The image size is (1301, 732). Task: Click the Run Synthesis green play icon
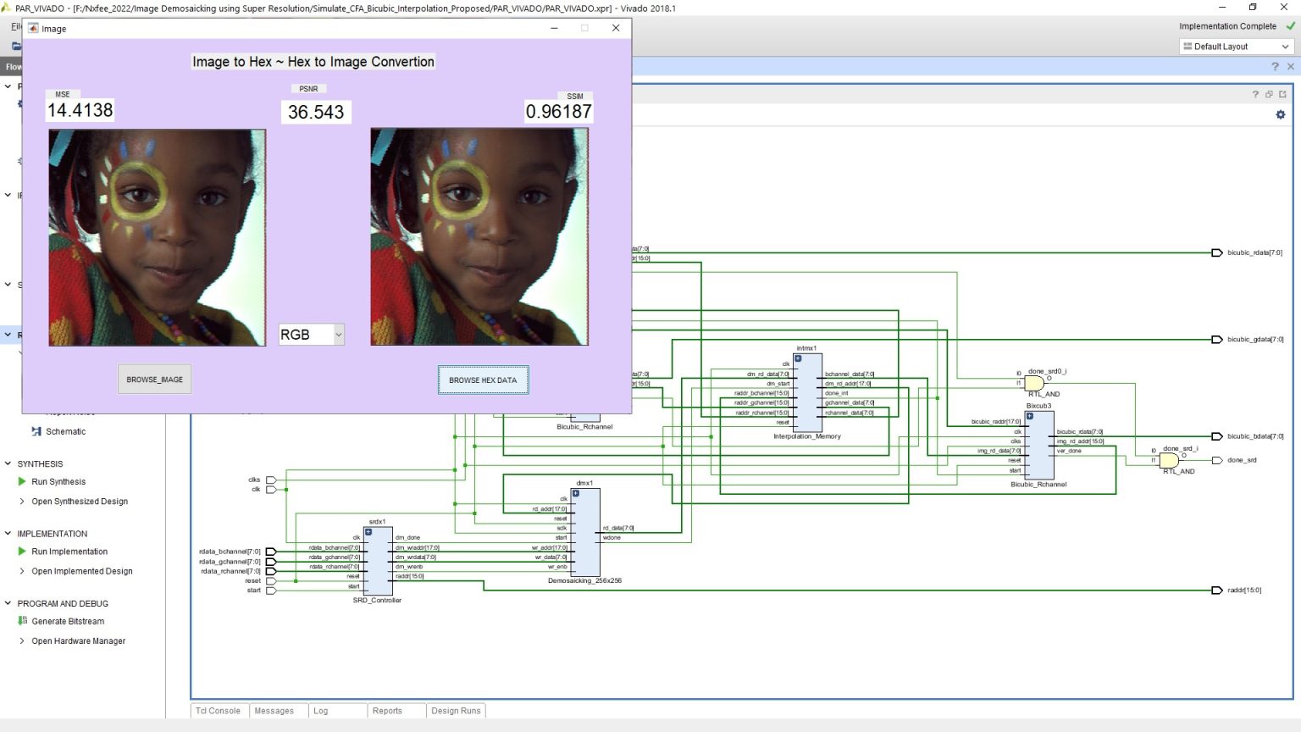(x=22, y=481)
